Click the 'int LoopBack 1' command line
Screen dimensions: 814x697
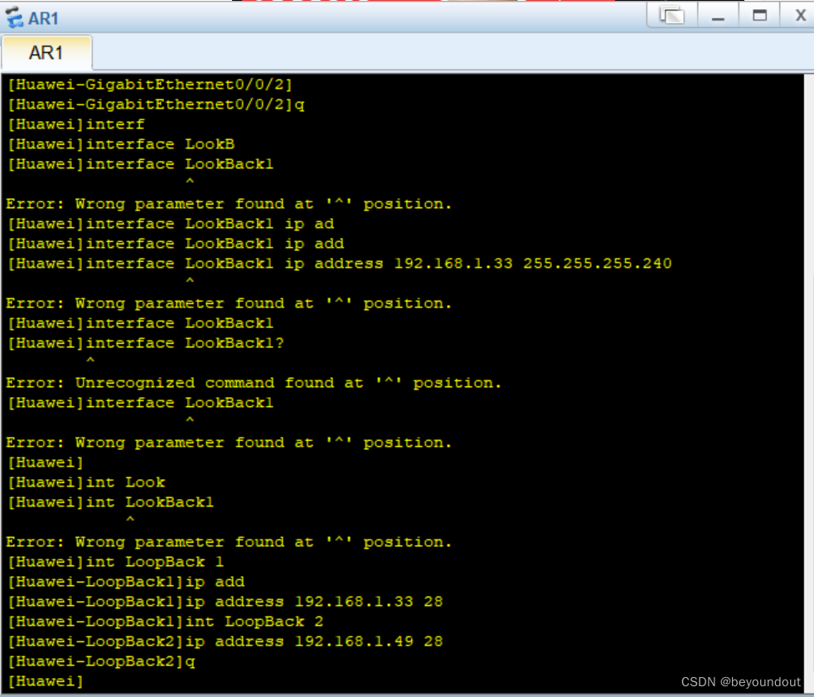pos(115,562)
